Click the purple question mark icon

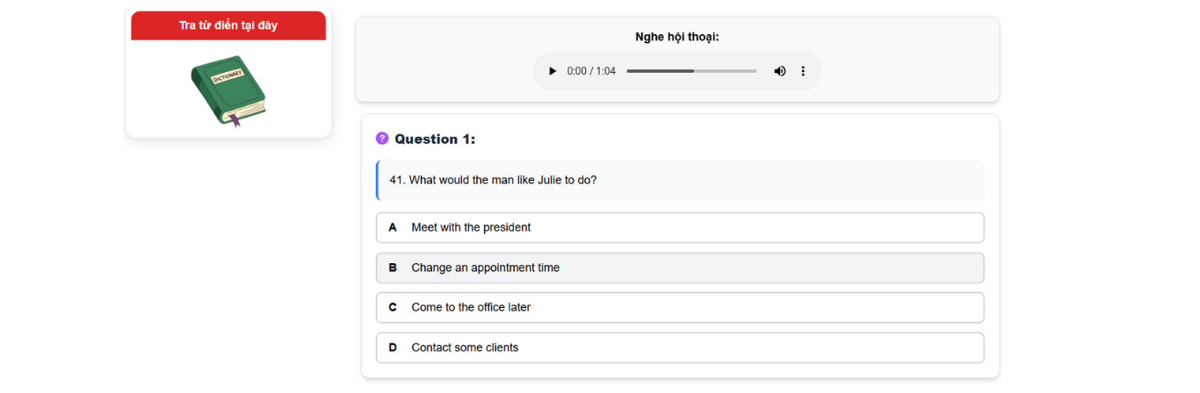[x=382, y=139]
